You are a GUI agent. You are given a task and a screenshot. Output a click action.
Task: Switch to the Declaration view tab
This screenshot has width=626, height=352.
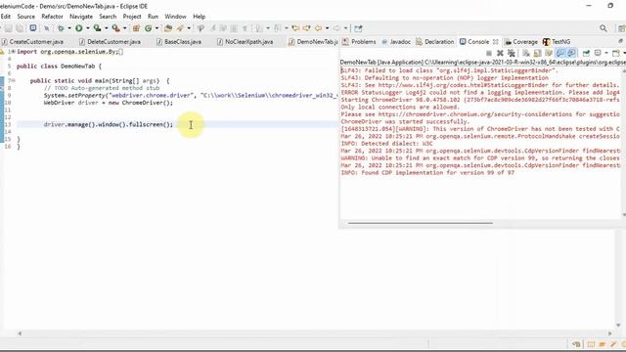pyautogui.click(x=435, y=41)
